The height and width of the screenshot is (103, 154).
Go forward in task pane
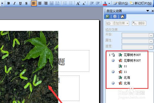[115, 16]
